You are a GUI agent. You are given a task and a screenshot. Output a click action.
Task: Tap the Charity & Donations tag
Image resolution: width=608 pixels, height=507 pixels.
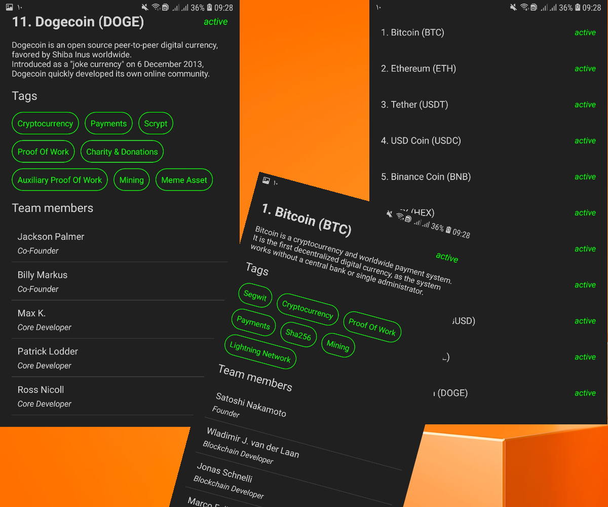click(122, 152)
